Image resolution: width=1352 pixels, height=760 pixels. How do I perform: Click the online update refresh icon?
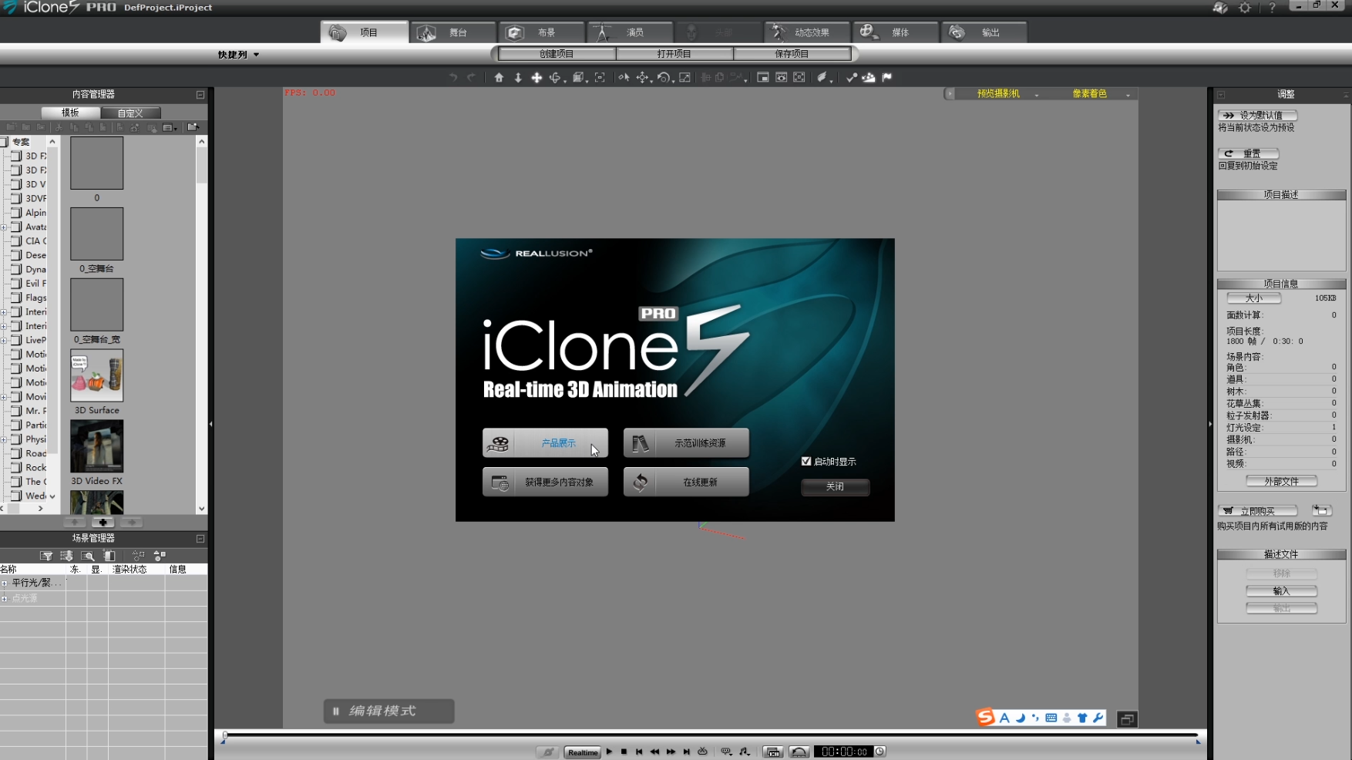click(x=640, y=483)
